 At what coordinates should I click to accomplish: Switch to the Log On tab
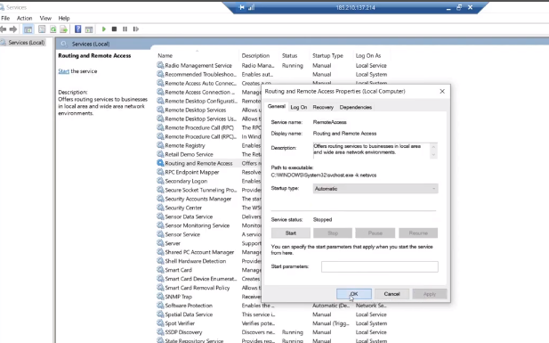[299, 107]
